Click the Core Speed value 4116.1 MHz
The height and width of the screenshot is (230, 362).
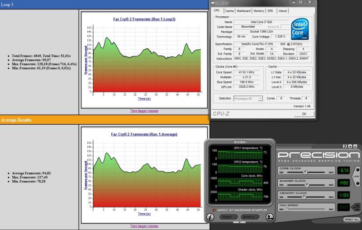pos(247,72)
